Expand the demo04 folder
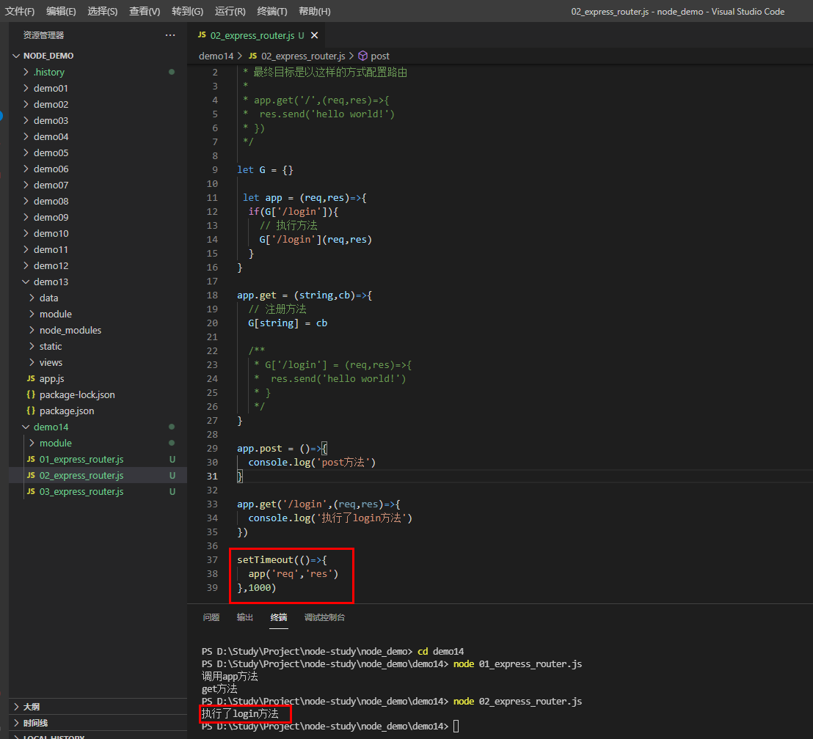 (98, 136)
